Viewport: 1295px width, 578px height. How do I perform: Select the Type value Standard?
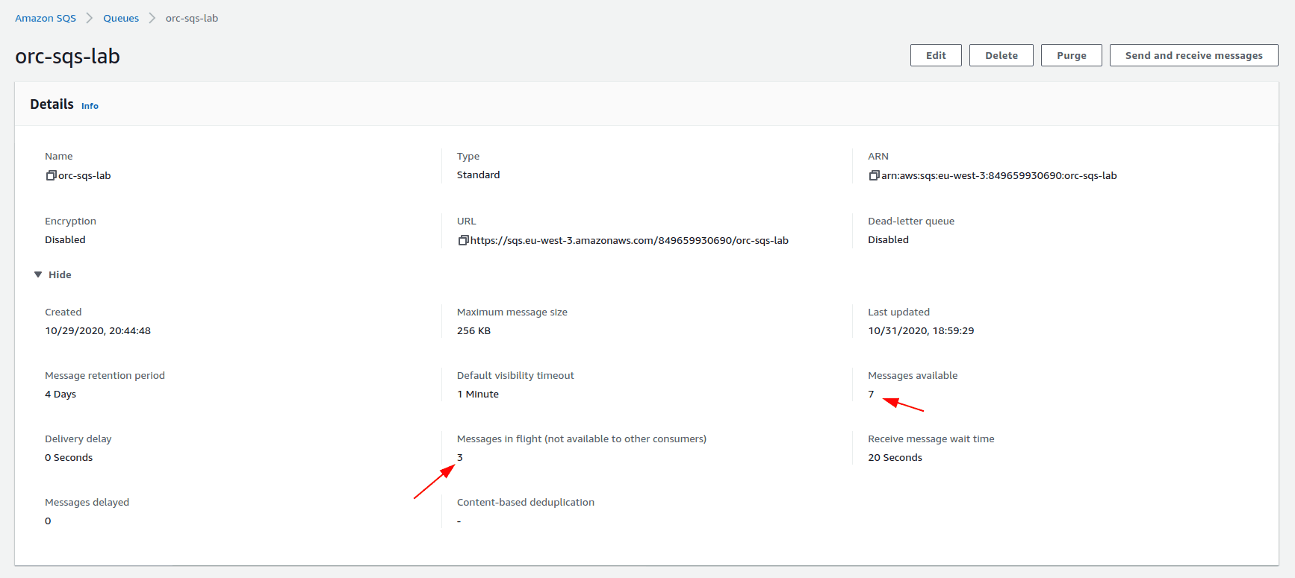[x=479, y=175]
